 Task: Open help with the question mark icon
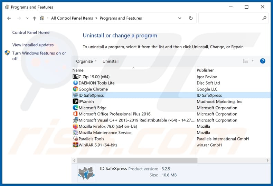click(x=263, y=61)
